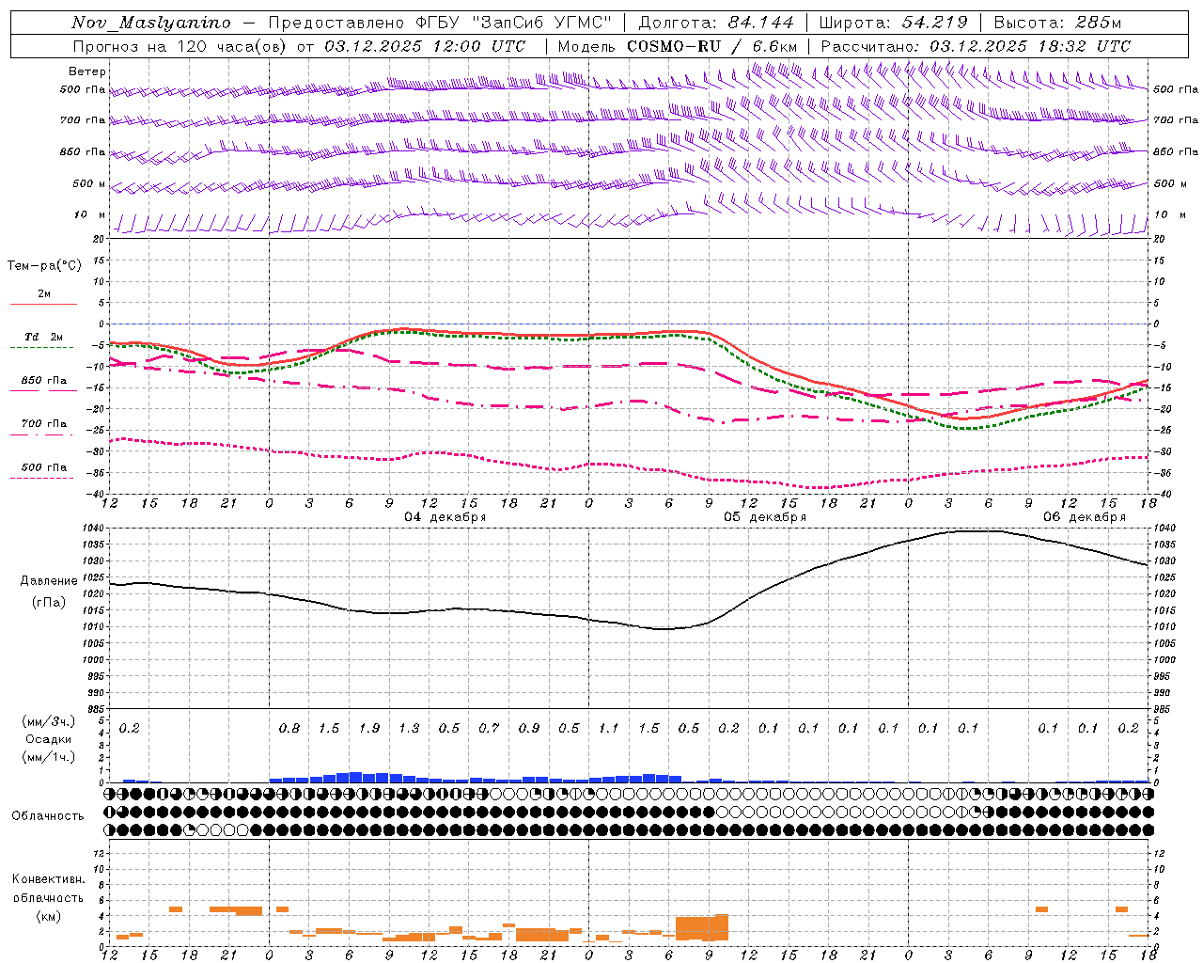Click the Тем-ра(°C) axis title
This screenshot has width=1203, height=963.
click(x=44, y=266)
